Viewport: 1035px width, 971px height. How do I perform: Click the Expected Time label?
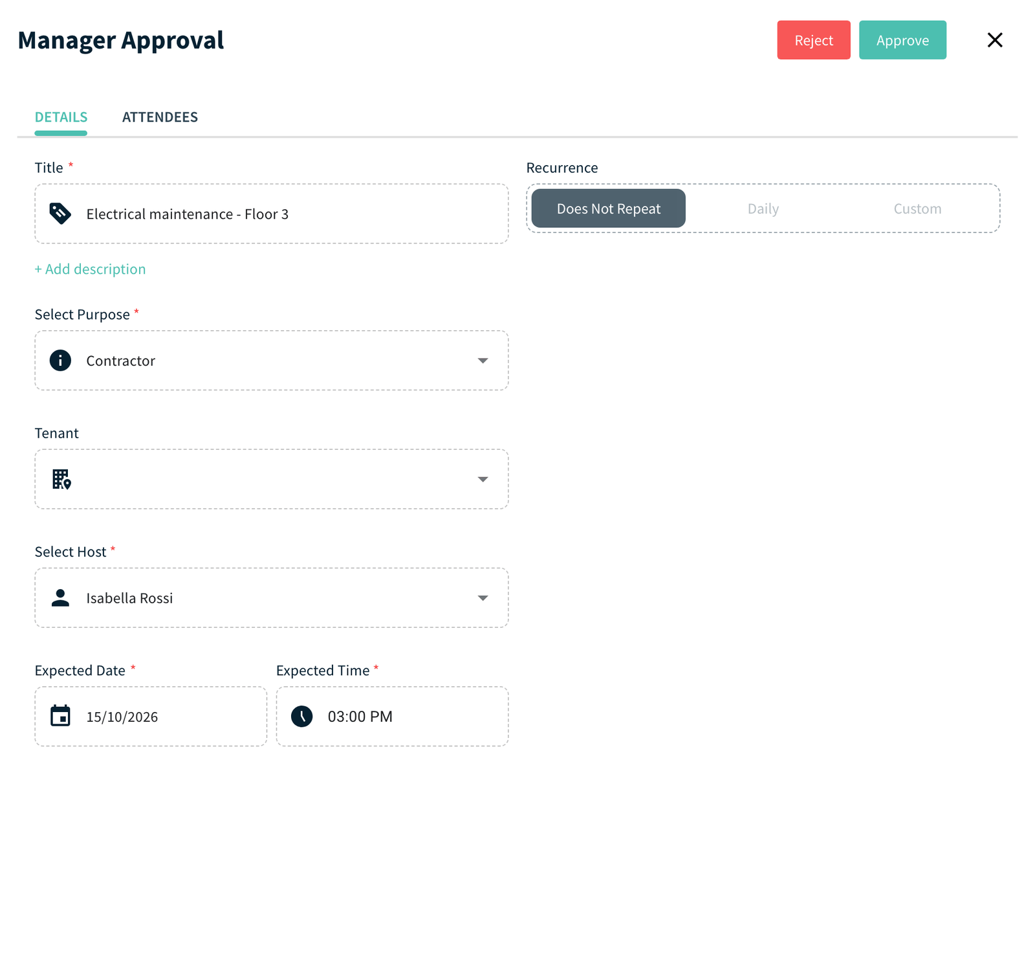tap(323, 671)
